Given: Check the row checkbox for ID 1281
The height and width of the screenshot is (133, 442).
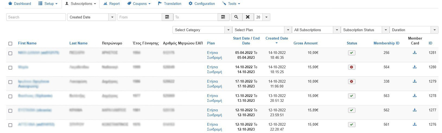Looking at the screenshot, I should click(10, 53).
